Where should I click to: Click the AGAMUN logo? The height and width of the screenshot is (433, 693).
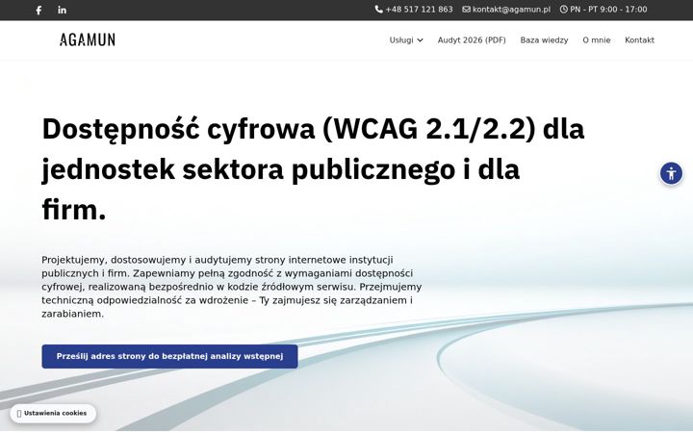88,39
